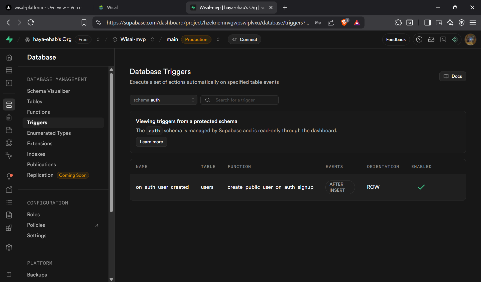
Task: Toggle the sidebar collapse icon at bottom
Action: (x=9, y=274)
